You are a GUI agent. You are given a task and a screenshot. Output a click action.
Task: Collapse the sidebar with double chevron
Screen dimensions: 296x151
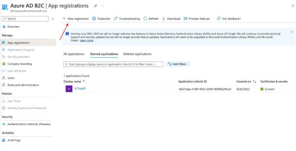(x=53, y=19)
